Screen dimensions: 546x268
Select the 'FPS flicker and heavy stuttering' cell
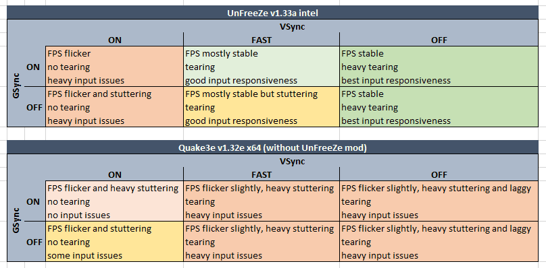pyautogui.click(x=115, y=201)
